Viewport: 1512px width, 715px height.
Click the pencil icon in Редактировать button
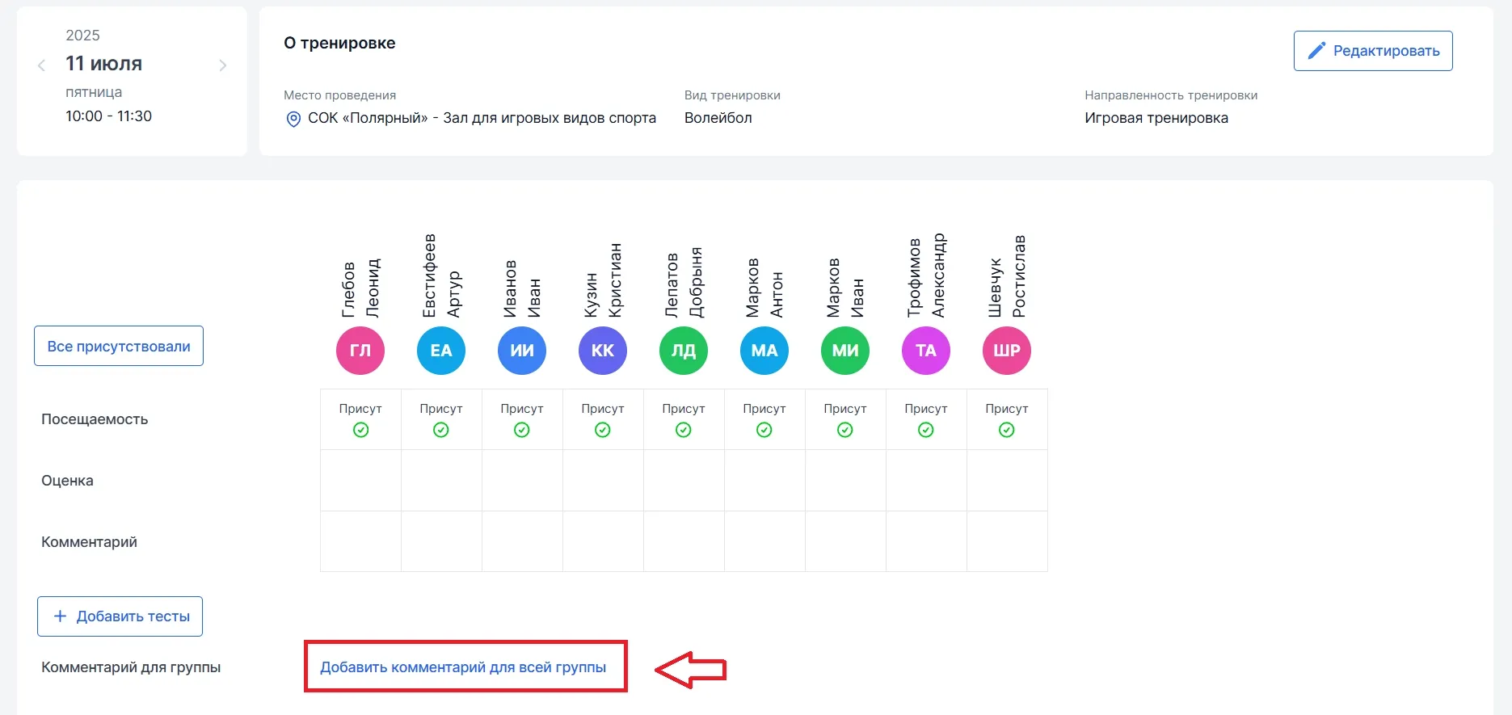coord(1316,51)
